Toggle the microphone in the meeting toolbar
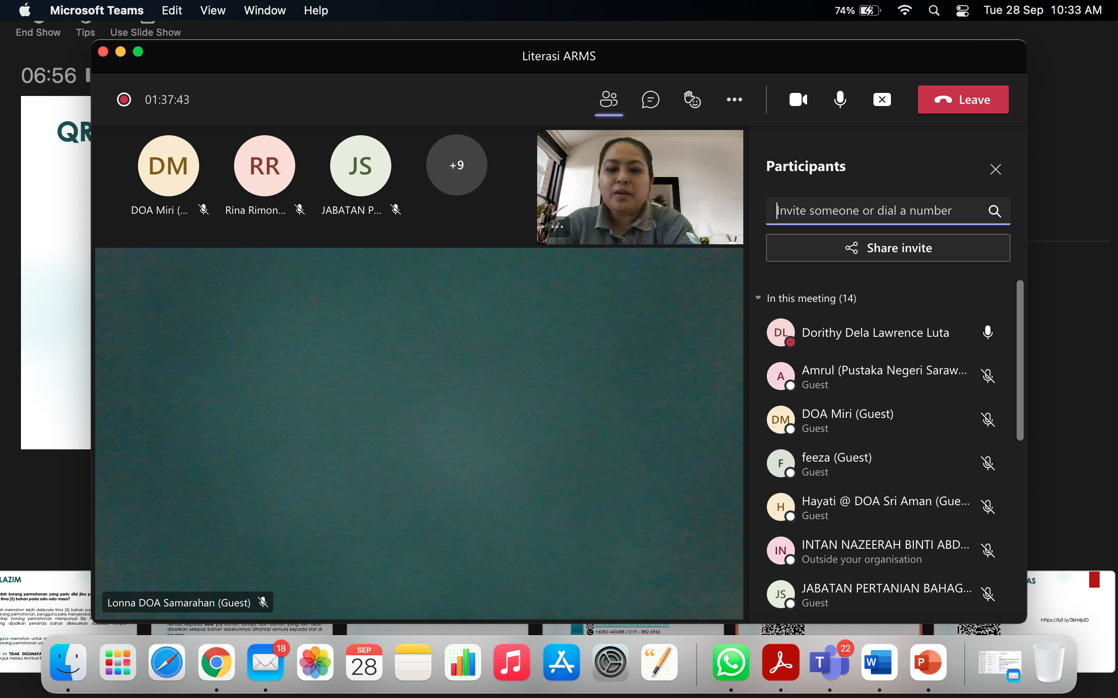The width and height of the screenshot is (1118, 698). click(x=840, y=99)
